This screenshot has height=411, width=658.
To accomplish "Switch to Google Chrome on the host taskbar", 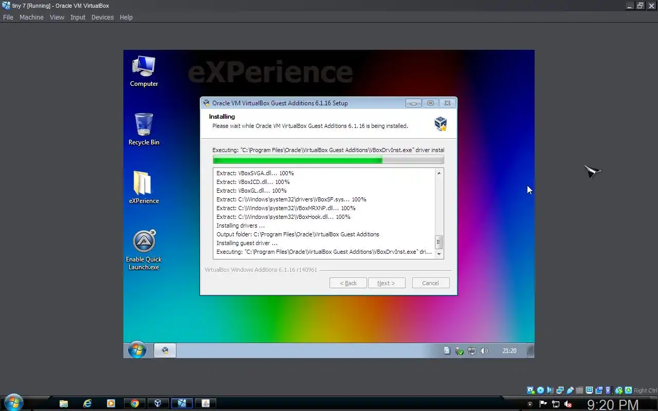I will (x=135, y=403).
